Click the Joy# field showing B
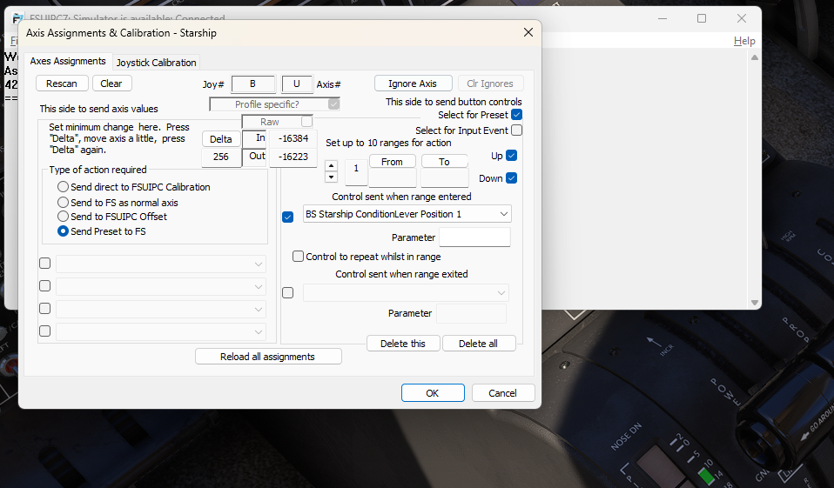The width and height of the screenshot is (834, 488). point(253,84)
